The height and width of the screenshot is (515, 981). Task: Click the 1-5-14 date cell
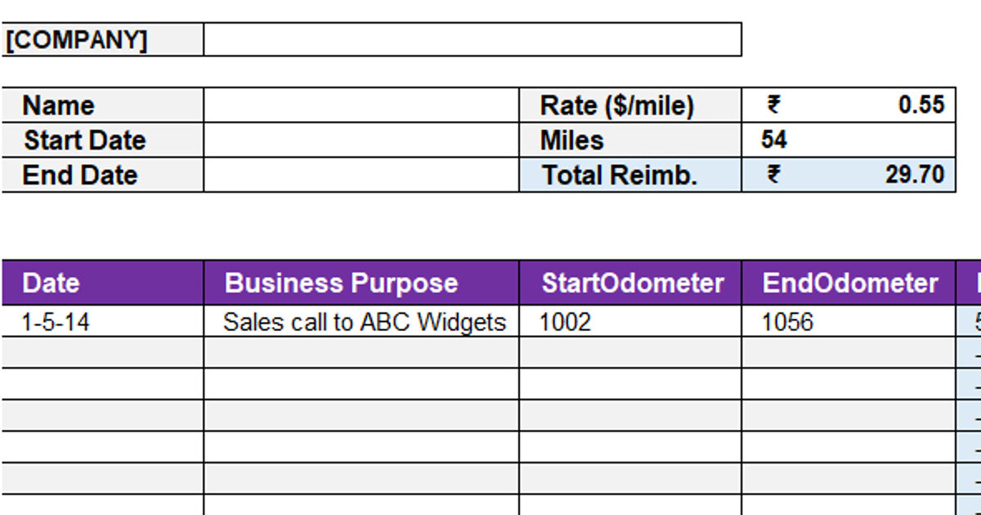coord(103,321)
